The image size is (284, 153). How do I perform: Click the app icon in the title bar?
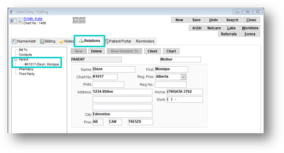tap(12, 12)
